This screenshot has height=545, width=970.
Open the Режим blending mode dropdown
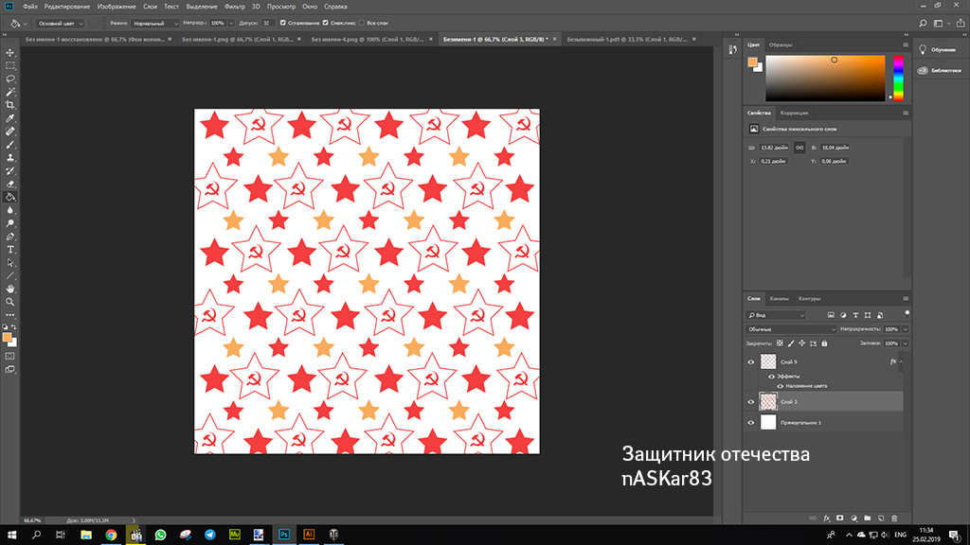point(155,23)
